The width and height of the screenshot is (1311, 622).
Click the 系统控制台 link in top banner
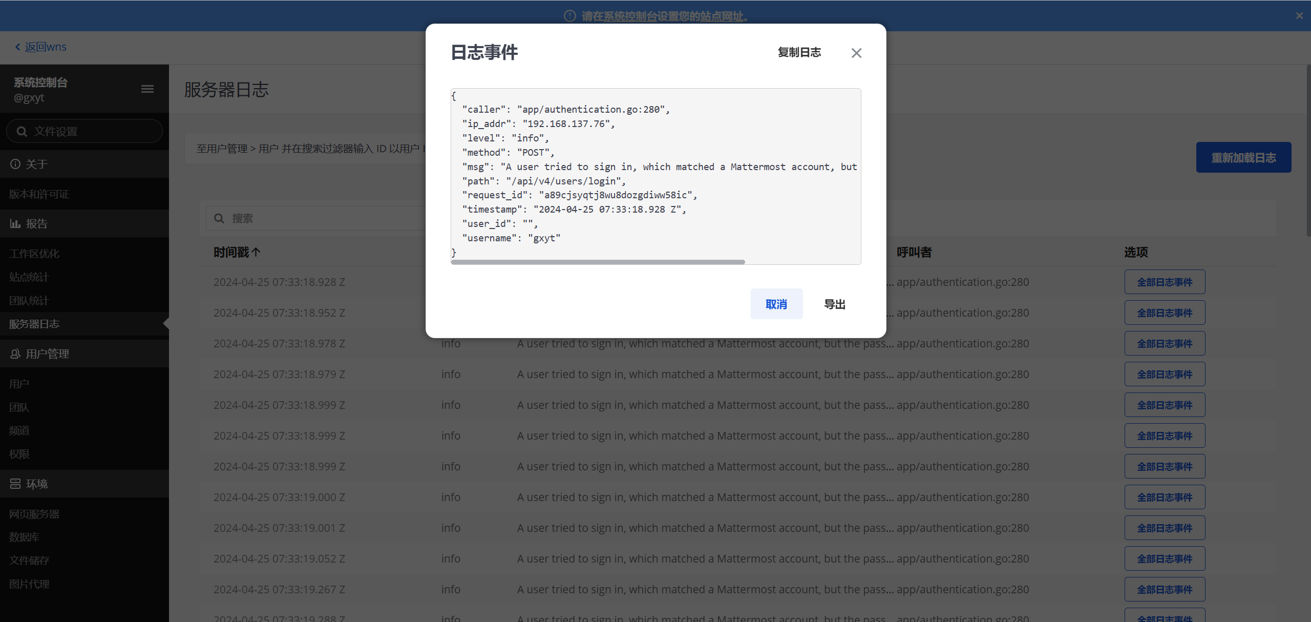[629, 16]
